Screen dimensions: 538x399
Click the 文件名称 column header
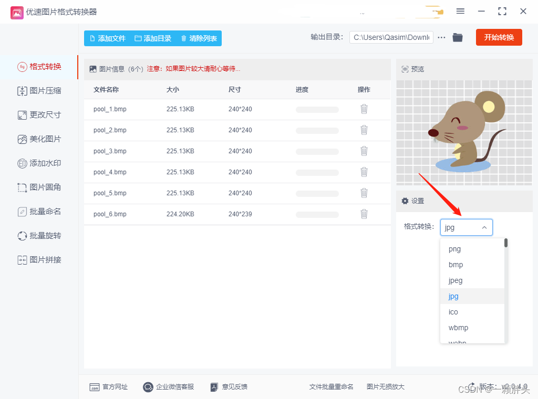pyautogui.click(x=106, y=89)
